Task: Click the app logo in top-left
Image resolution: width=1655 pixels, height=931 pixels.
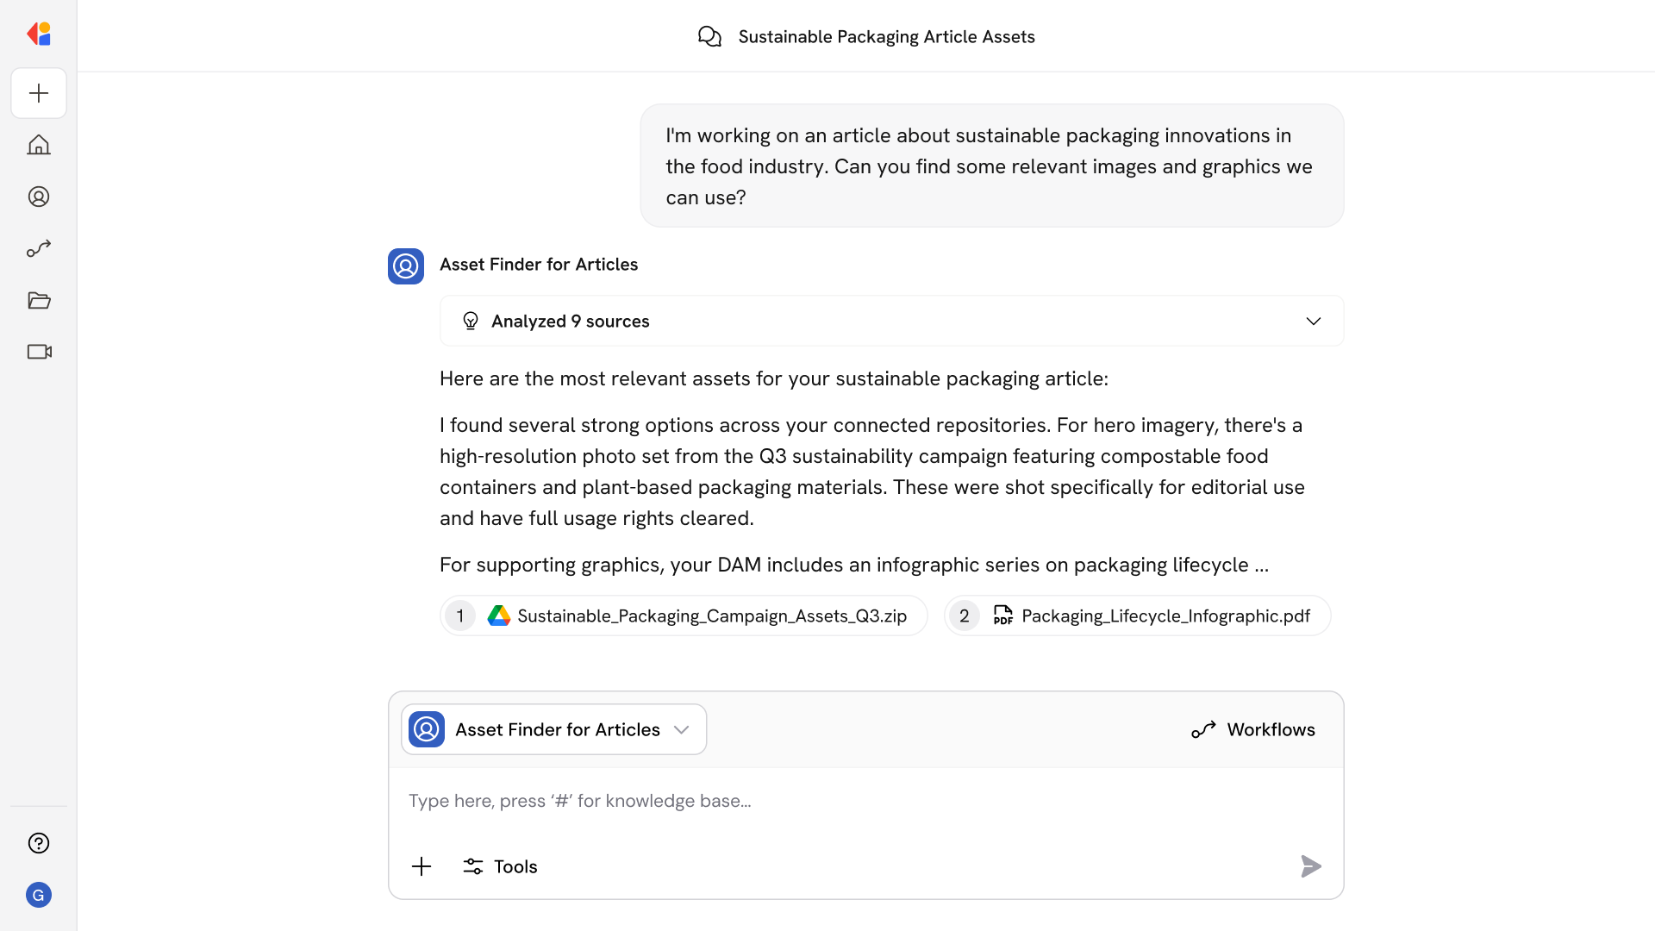Action: click(x=39, y=34)
